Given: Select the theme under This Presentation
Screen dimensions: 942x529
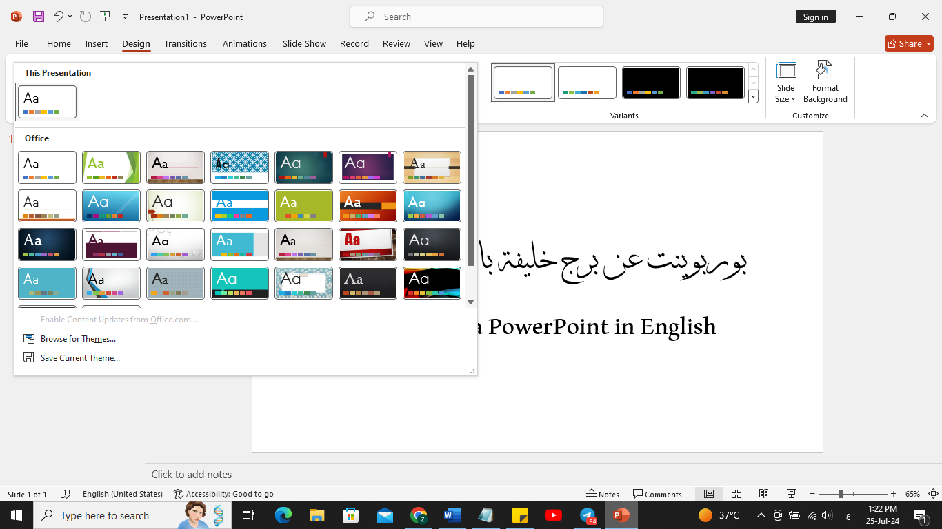Looking at the screenshot, I should pos(47,102).
